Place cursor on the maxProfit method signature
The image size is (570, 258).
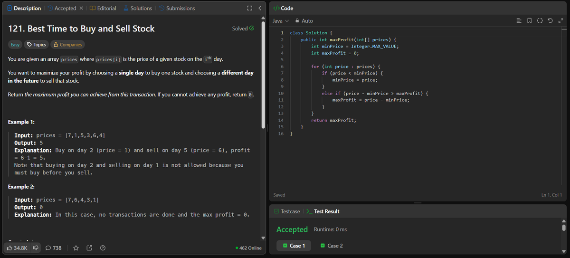(x=349, y=39)
